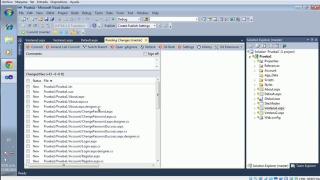Click the Commit icon in Pending Changes toolbar
The width and height of the screenshot is (320, 180).
tap(28, 47)
